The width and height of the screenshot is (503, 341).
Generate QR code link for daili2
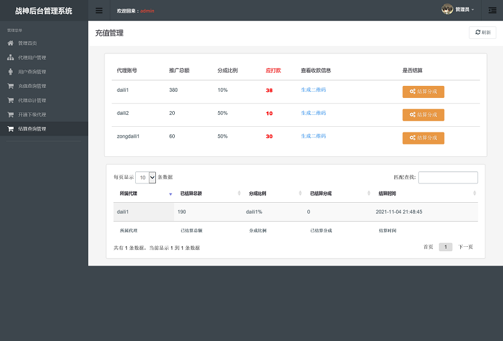(x=313, y=113)
